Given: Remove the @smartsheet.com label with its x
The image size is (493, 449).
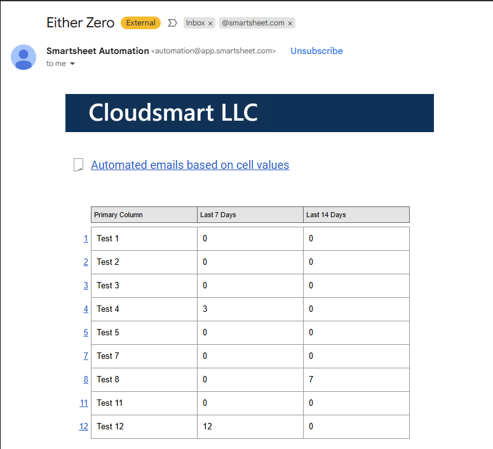Looking at the screenshot, I should coord(290,23).
